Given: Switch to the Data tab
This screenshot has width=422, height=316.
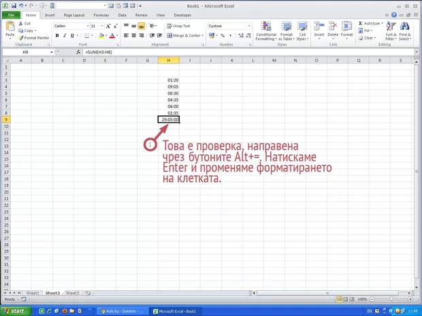Looking at the screenshot, I should 123,16.
